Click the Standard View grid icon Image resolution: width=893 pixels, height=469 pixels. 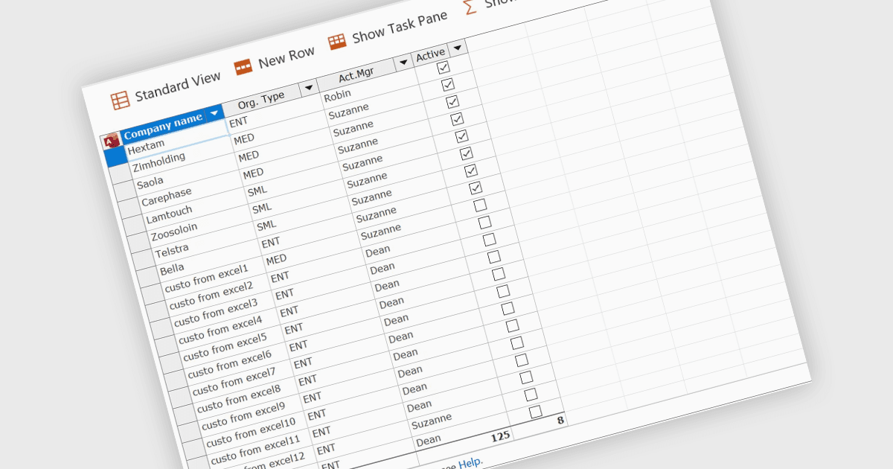click(121, 100)
